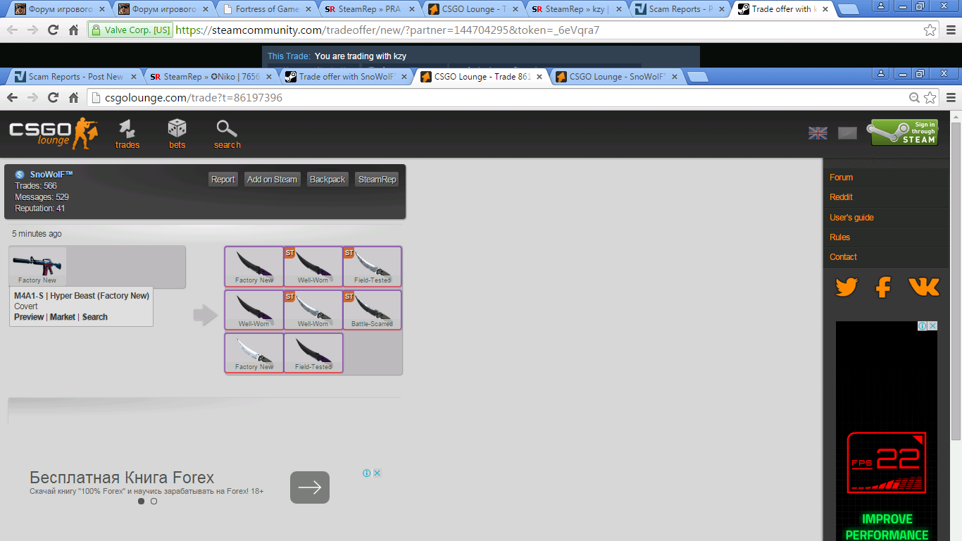962x541 pixels.
Task: Click the Report button
Action: click(x=223, y=180)
